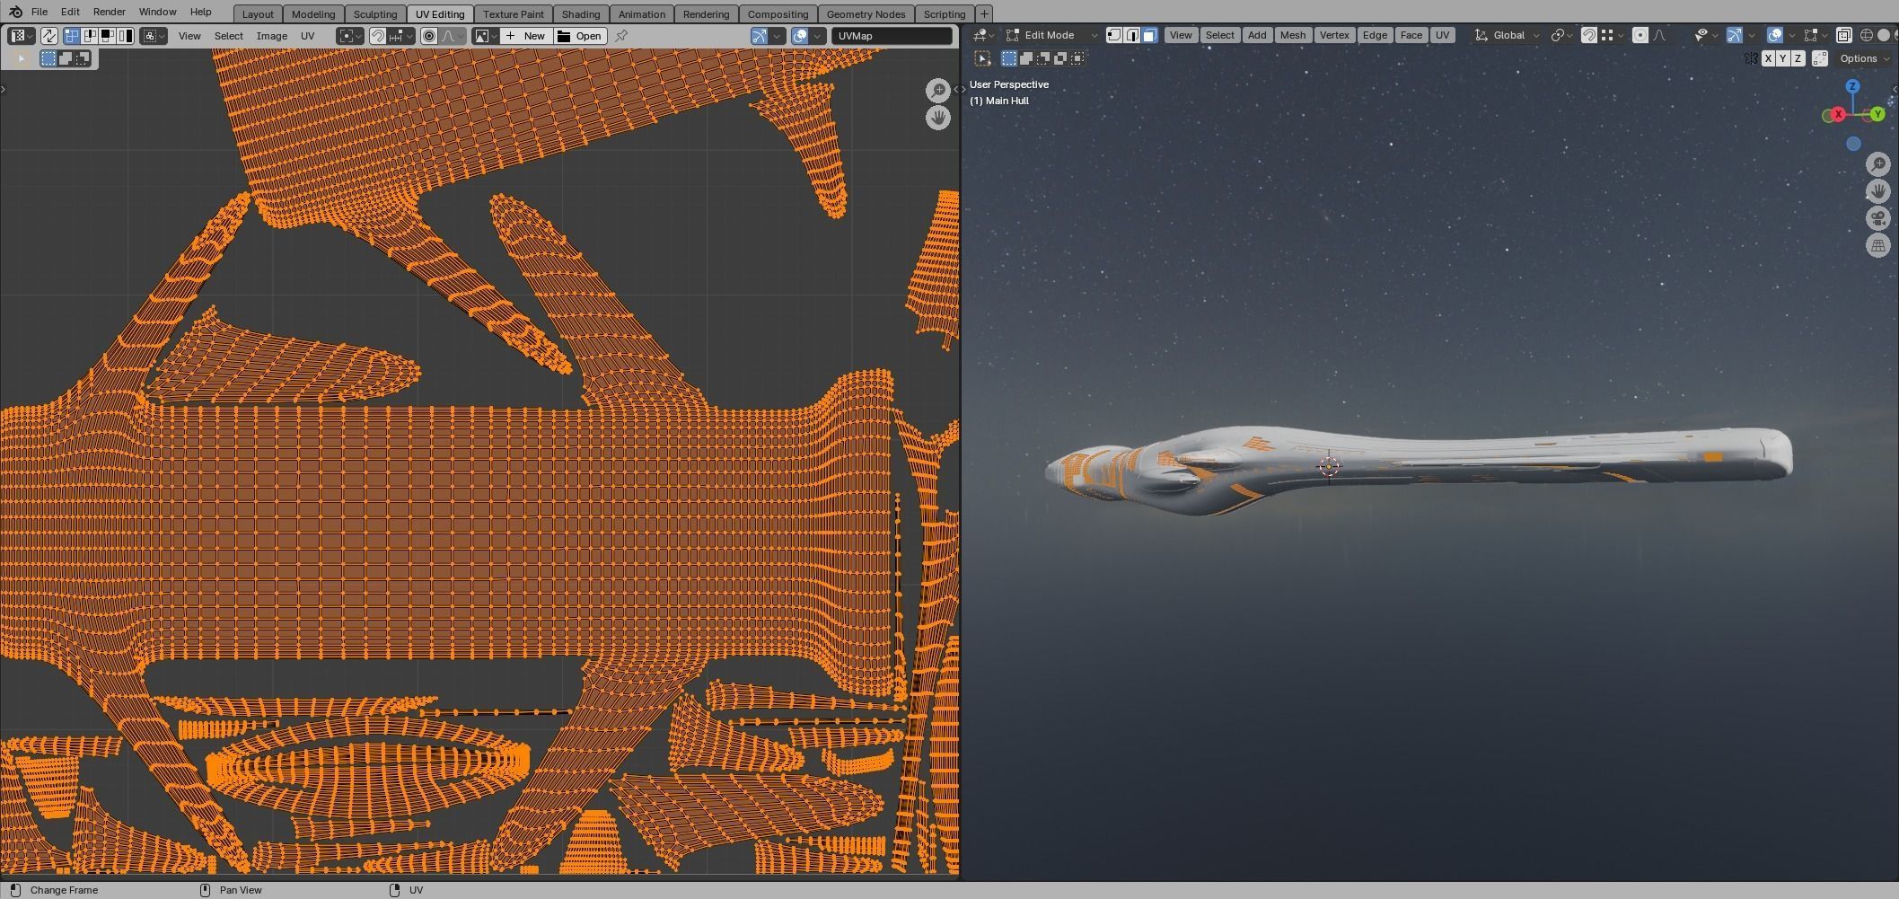1899x899 pixels.
Task: Select 3D viewport face select mode
Action: point(1149,35)
